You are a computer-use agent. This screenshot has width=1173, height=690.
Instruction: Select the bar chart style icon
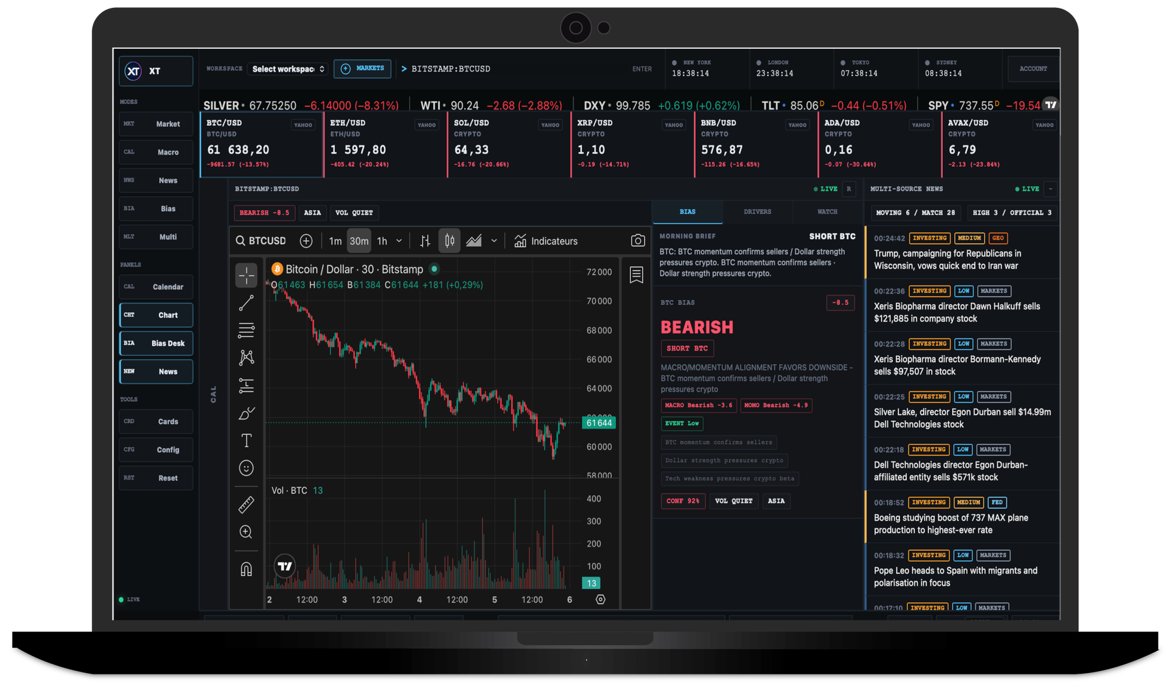pyautogui.click(x=425, y=241)
